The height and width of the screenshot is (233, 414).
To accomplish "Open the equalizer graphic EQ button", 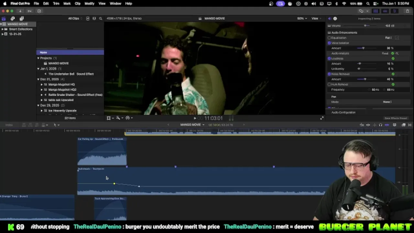I will pyautogui.click(x=397, y=38).
